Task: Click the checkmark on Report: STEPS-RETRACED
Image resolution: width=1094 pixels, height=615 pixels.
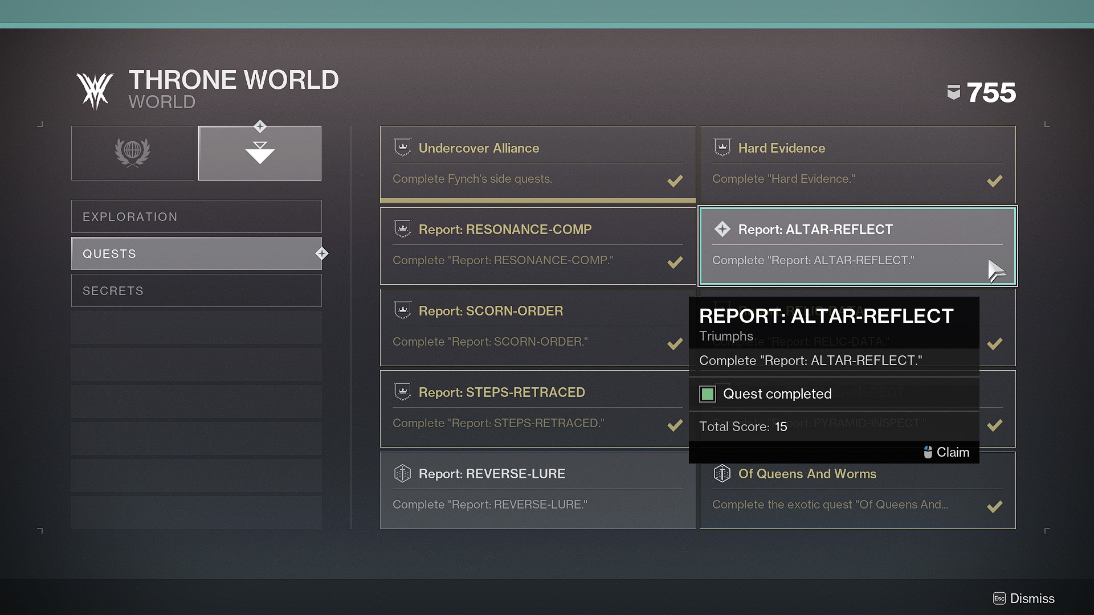Action: [675, 425]
